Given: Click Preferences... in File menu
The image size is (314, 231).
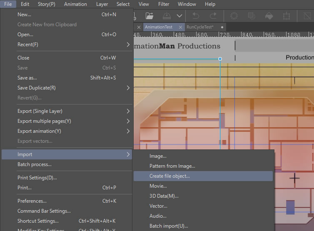Looking at the screenshot, I should 32,201.
